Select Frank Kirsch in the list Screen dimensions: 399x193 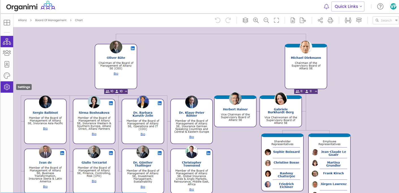point(333,173)
